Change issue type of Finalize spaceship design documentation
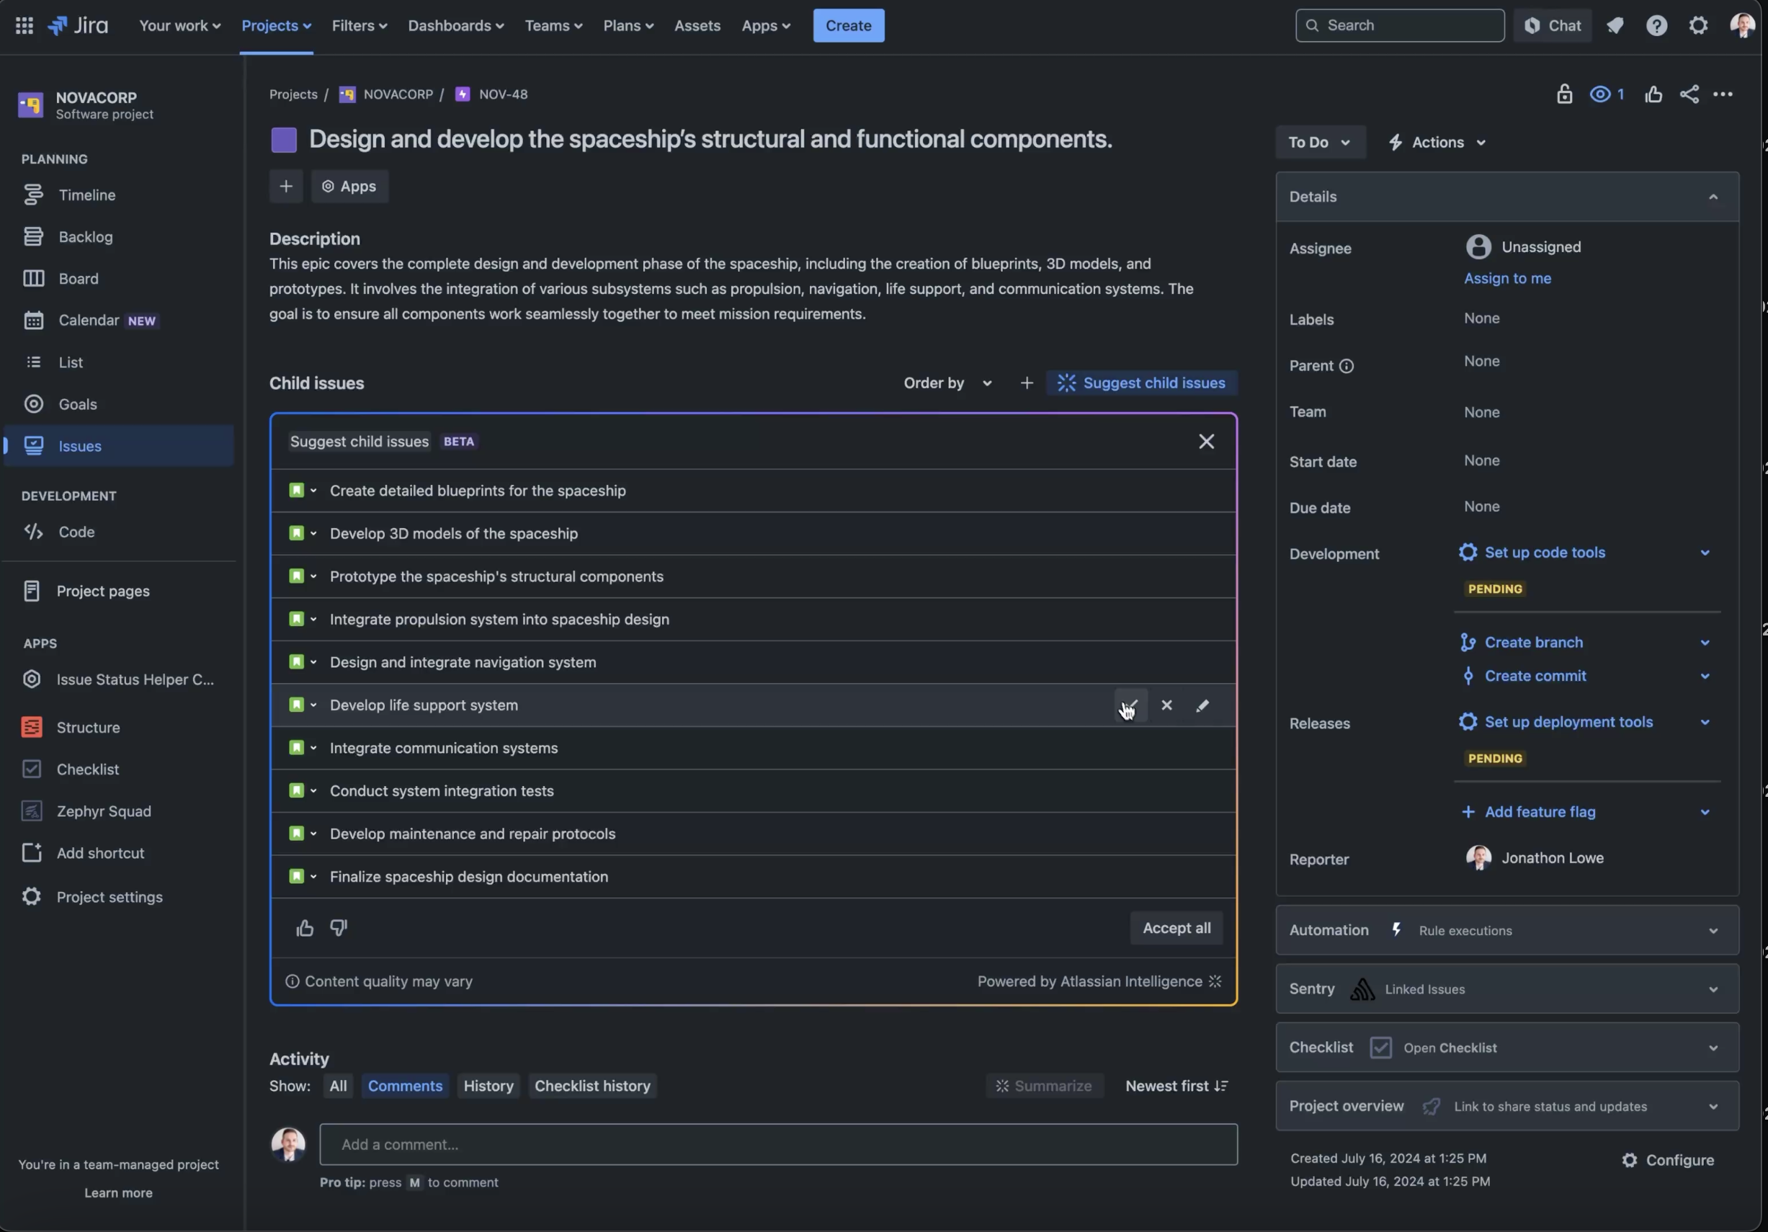This screenshot has width=1768, height=1232. [x=303, y=876]
